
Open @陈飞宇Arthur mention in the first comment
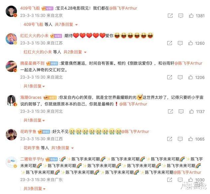coord(123,8)
